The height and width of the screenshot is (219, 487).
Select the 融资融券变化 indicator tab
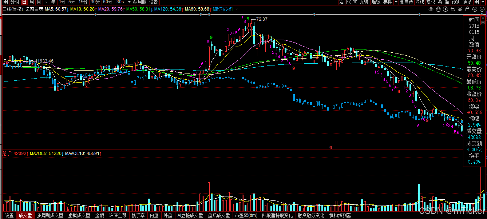pyautogui.click(x=311, y=215)
